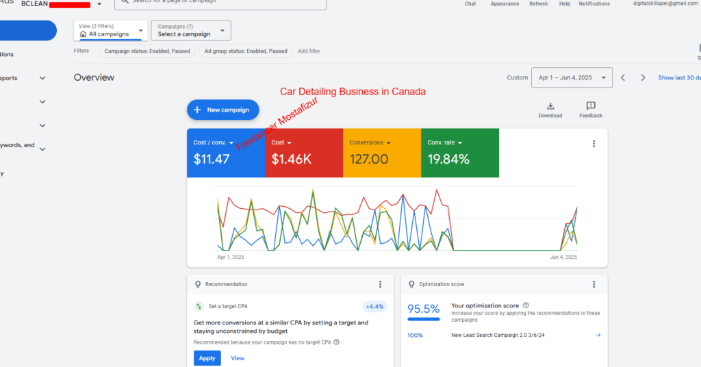
Task: Select the yellow Conversions scorecard
Action: tap(382, 153)
